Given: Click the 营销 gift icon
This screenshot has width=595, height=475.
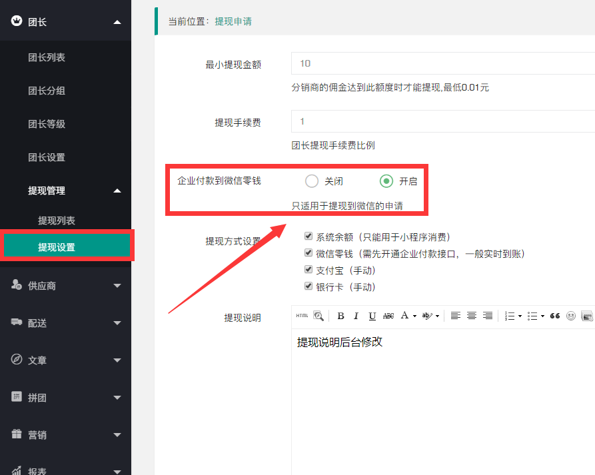Looking at the screenshot, I should 16,434.
